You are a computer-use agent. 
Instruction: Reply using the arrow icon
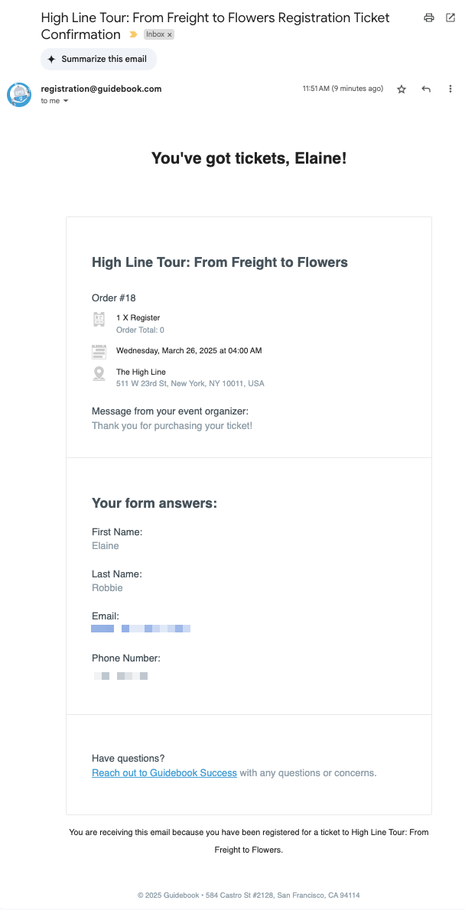coord(426,89)
